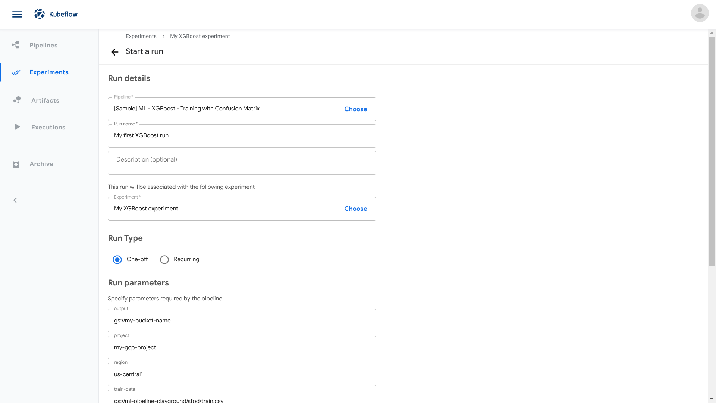716x403 pixels.
Task: Collapse the sidebar with chevron
Action: (x=15, y=200)
